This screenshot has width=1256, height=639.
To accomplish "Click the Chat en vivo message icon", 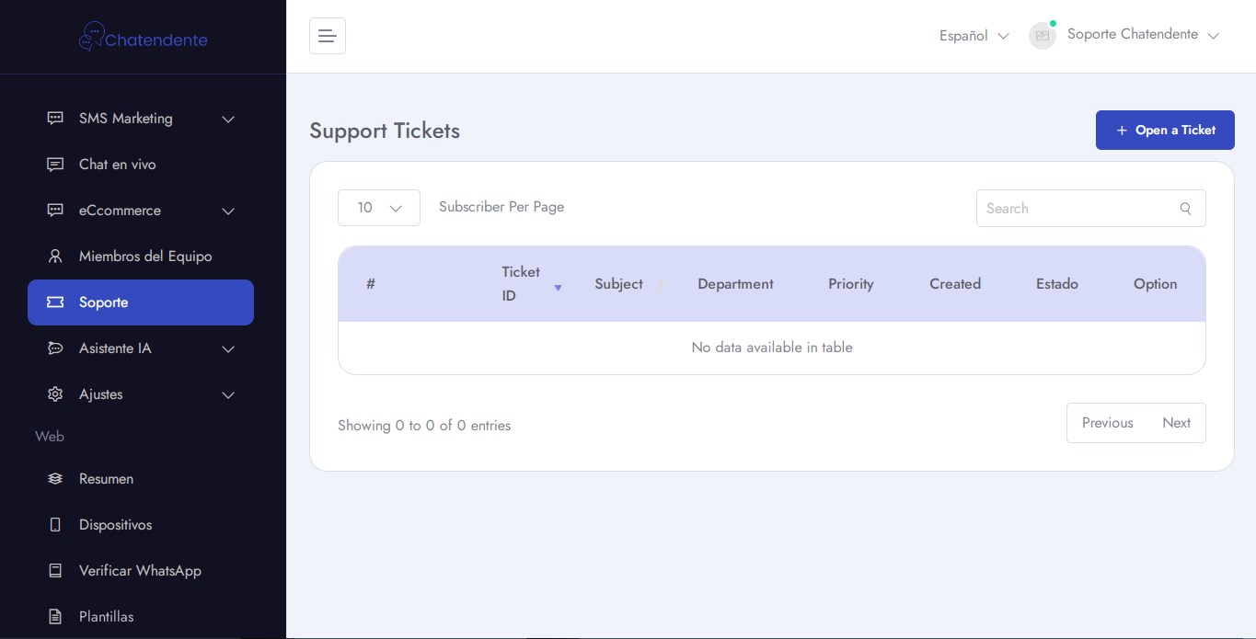I will coord(55,165).
